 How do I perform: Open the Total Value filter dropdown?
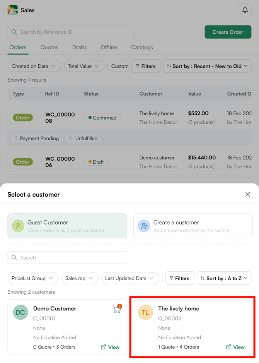coord(84,66)
